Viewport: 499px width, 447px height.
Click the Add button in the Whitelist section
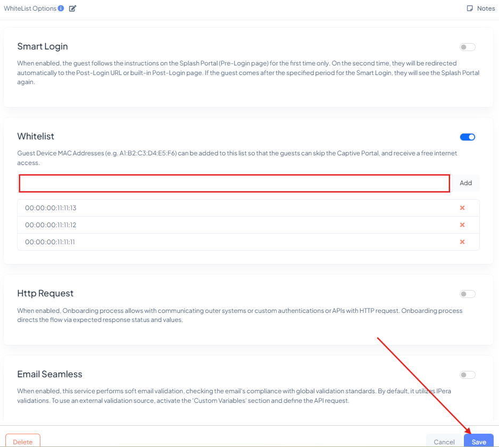pyautogui.click(x=465, y=183)
